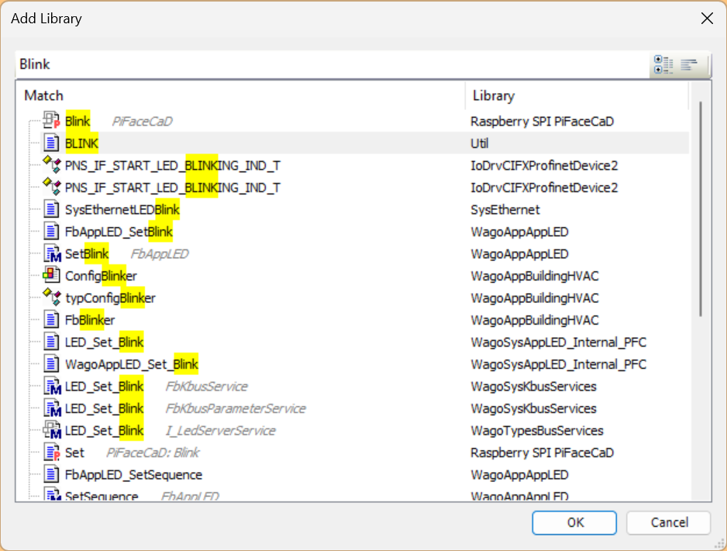
Task: Click the interface method icon of LED_Set_Blink I_LedServerService
Action: tap(52, 430)
